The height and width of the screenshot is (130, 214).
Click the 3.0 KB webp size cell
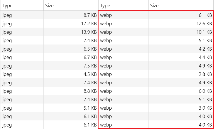point(181,108)
